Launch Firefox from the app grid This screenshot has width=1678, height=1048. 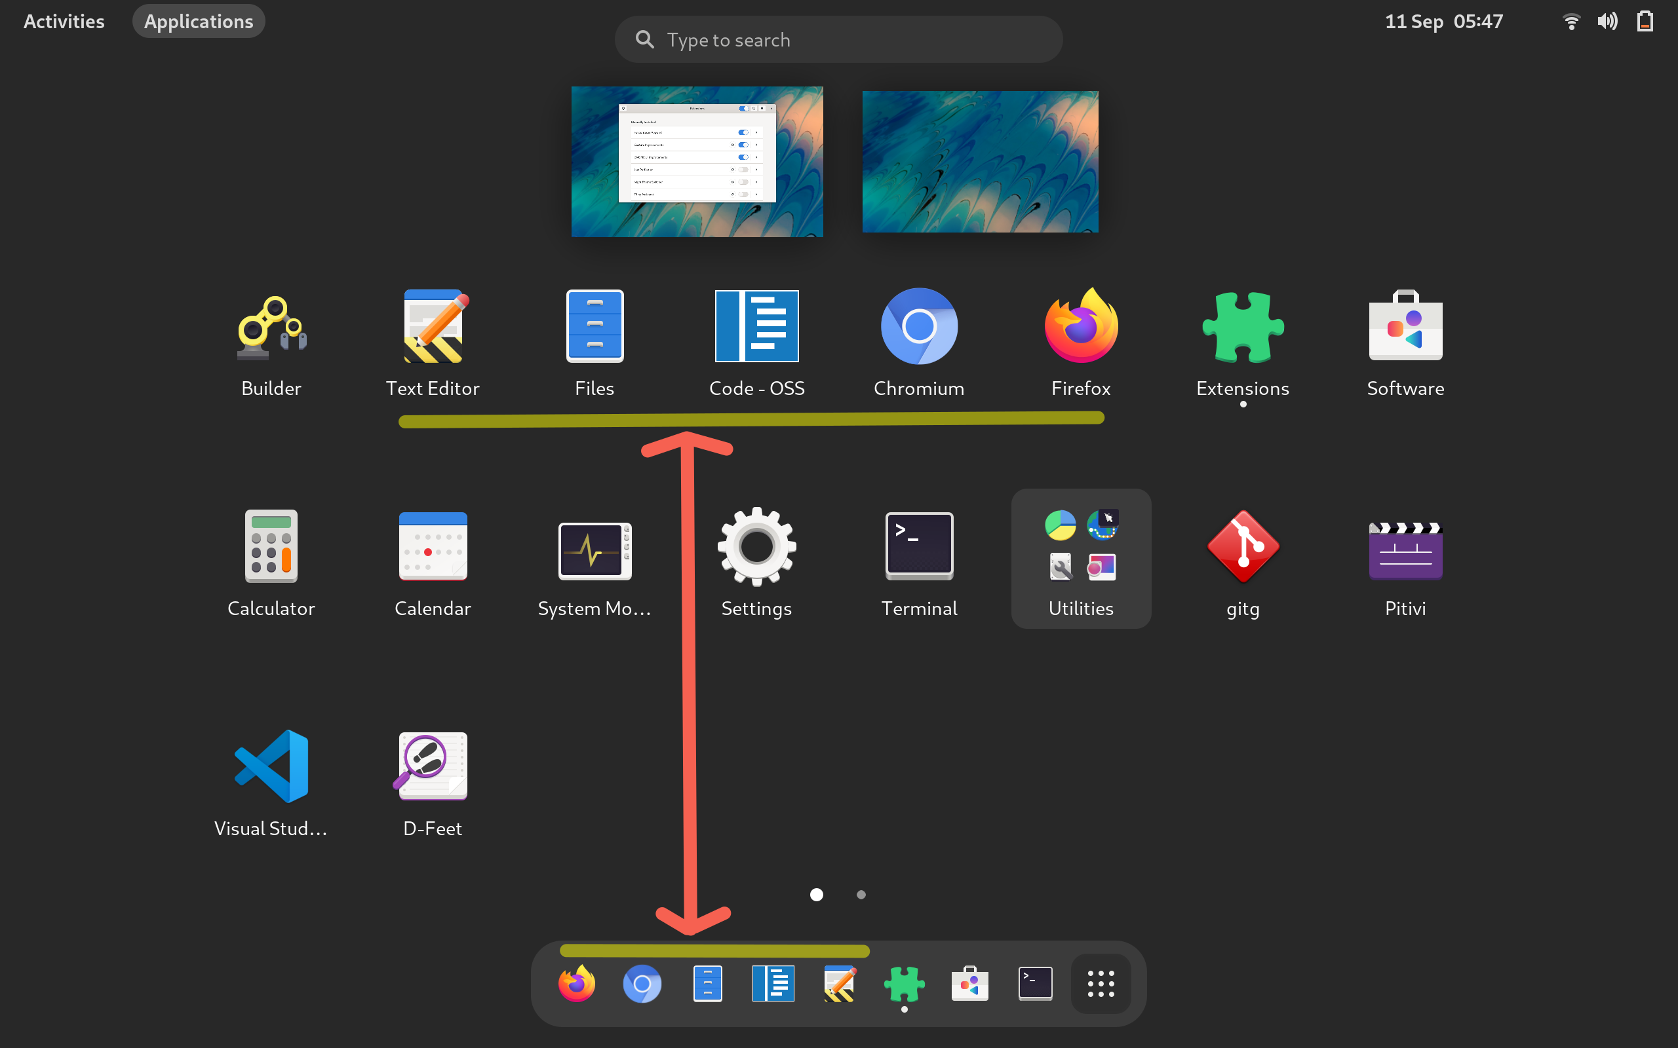1081,343
